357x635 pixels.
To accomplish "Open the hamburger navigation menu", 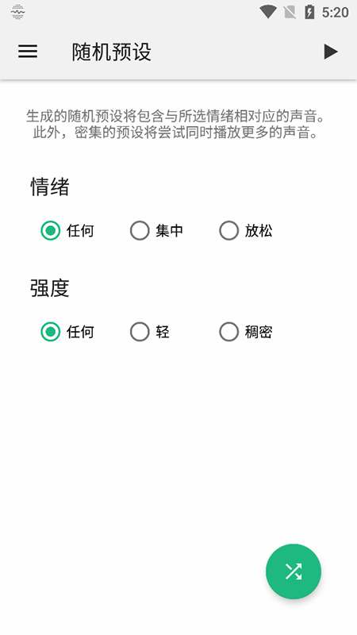I will tap(28, 52).
